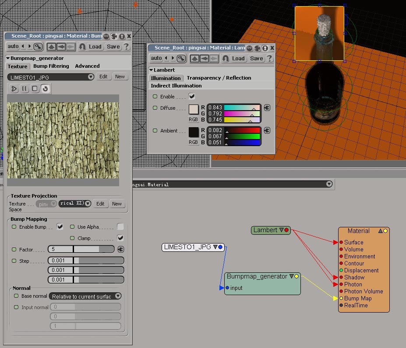Viewport: 406px width, 348px height.
Task: Click the yellow output port on Bumpmap_generator node
Action: coord(297,276)
